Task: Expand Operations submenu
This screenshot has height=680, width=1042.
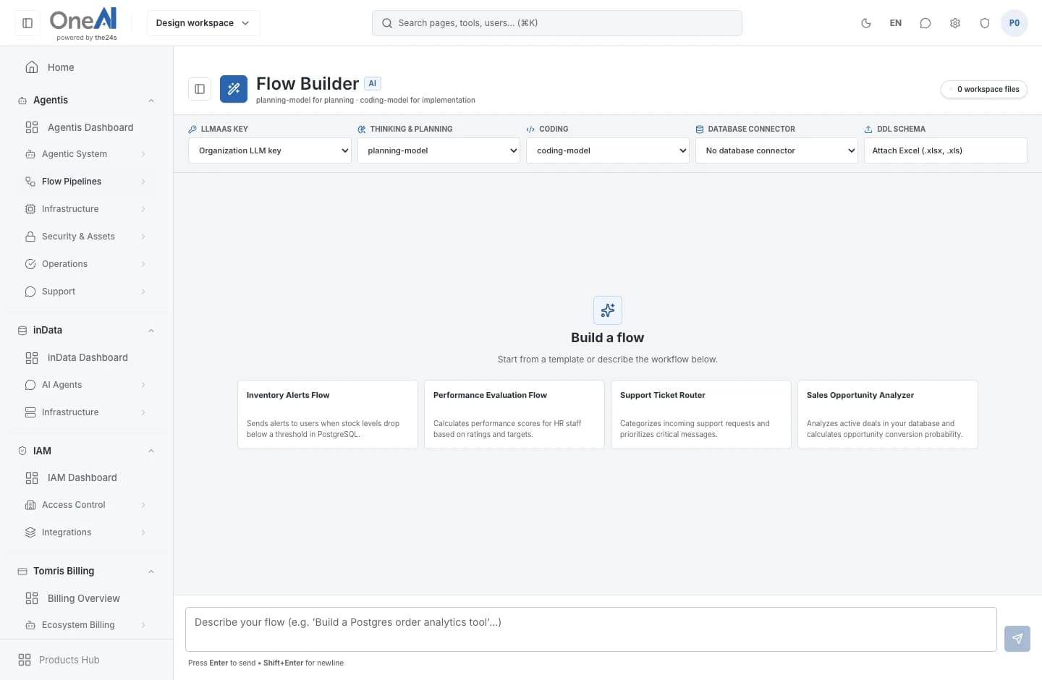Action: tap(87, 264)
